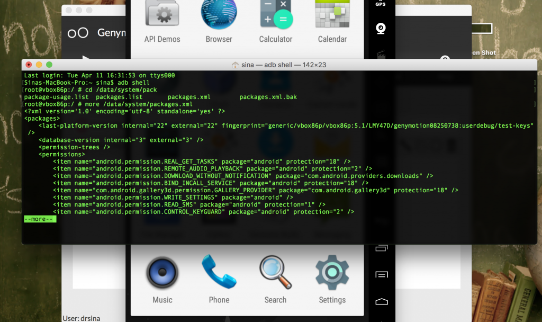This screenshot has height=322, width=542.
Task: Open Android Settings app
Action: coord(332,280)
